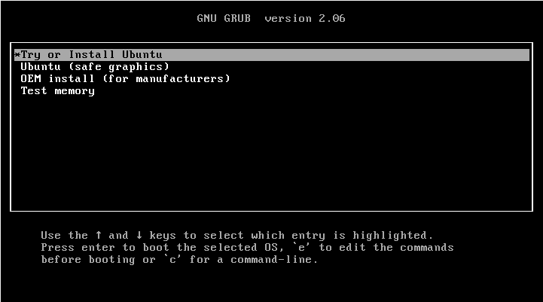543x302 pixels.
Task: Select the "Try or Install Ubuntu" entry
Action: [x=272, y=55]
